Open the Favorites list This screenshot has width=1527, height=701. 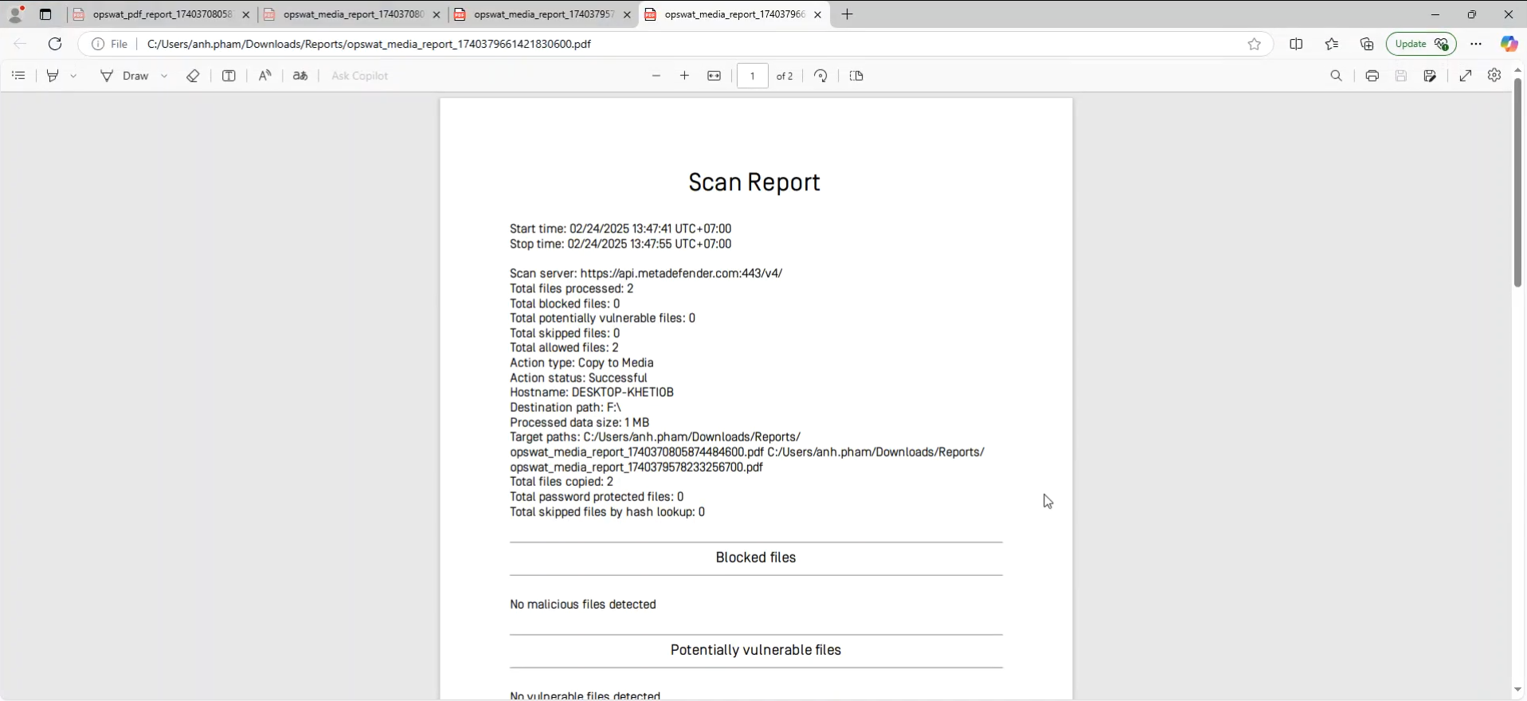click(x=1332, y=44)
